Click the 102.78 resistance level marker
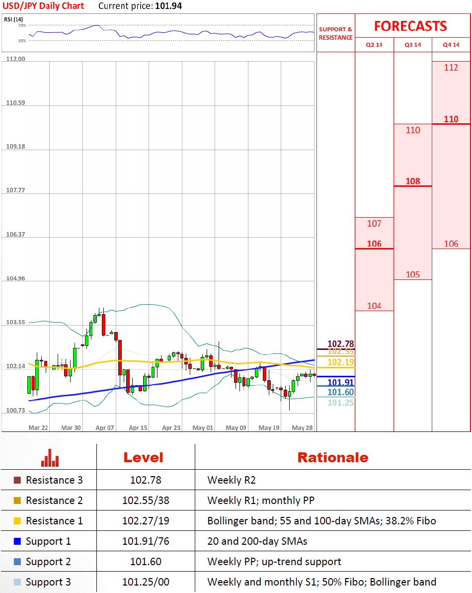The height and width of the screenshot is (593, 472). (x=340, y=344)
